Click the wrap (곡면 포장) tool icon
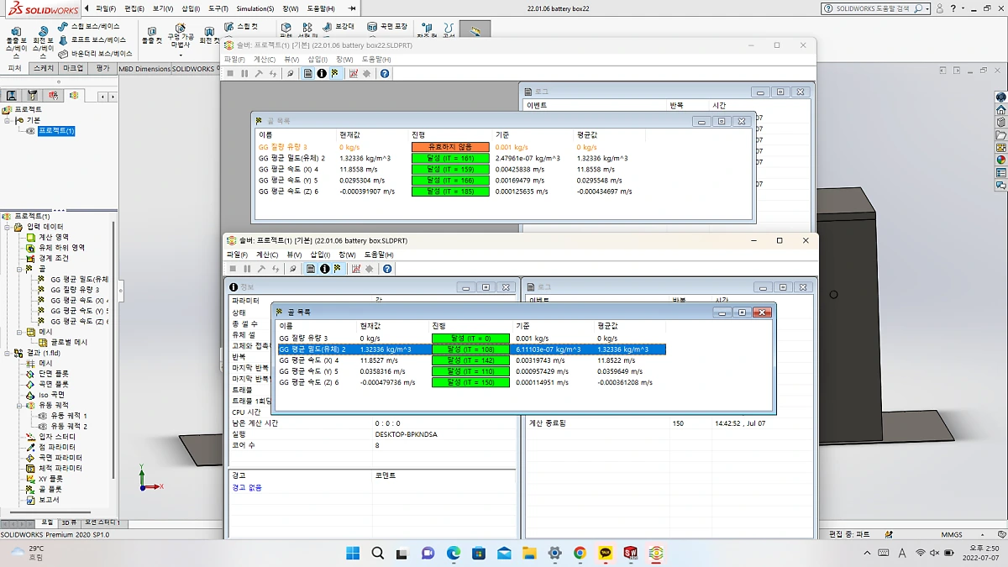 coord(374,27)
